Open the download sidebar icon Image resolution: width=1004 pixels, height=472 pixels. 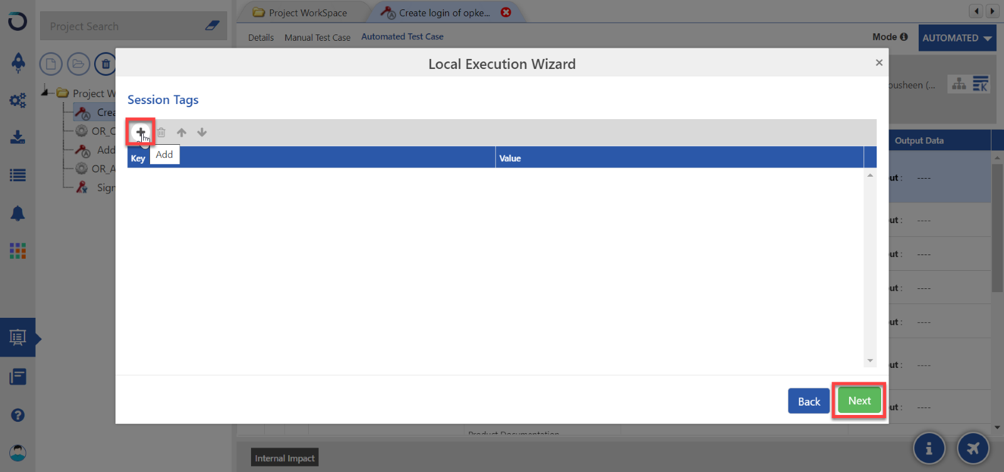tap(18, 137)
